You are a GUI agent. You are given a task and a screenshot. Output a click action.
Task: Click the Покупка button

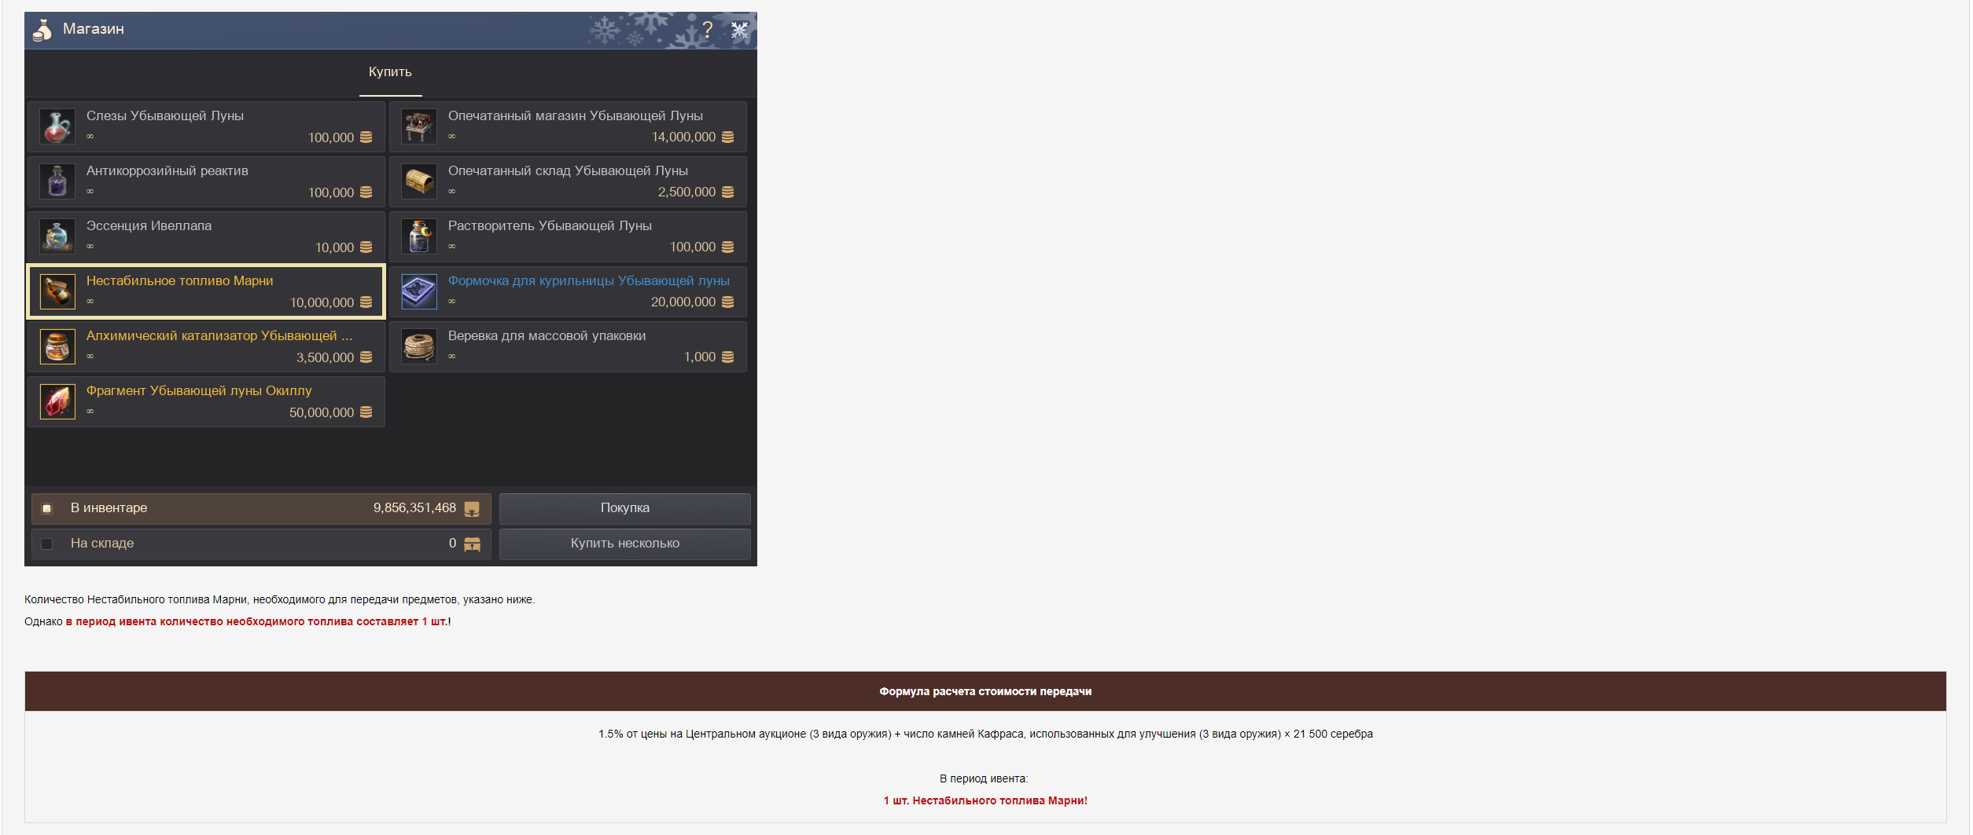pos(625,508)
